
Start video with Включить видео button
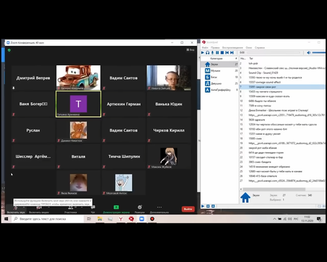[39, 209]
